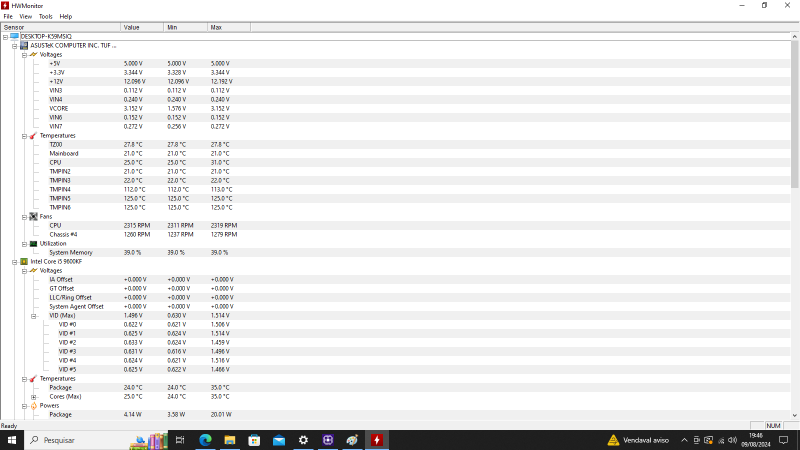
Task: Select the Chassis #4 fan row
Action: (x=395, y=234)
